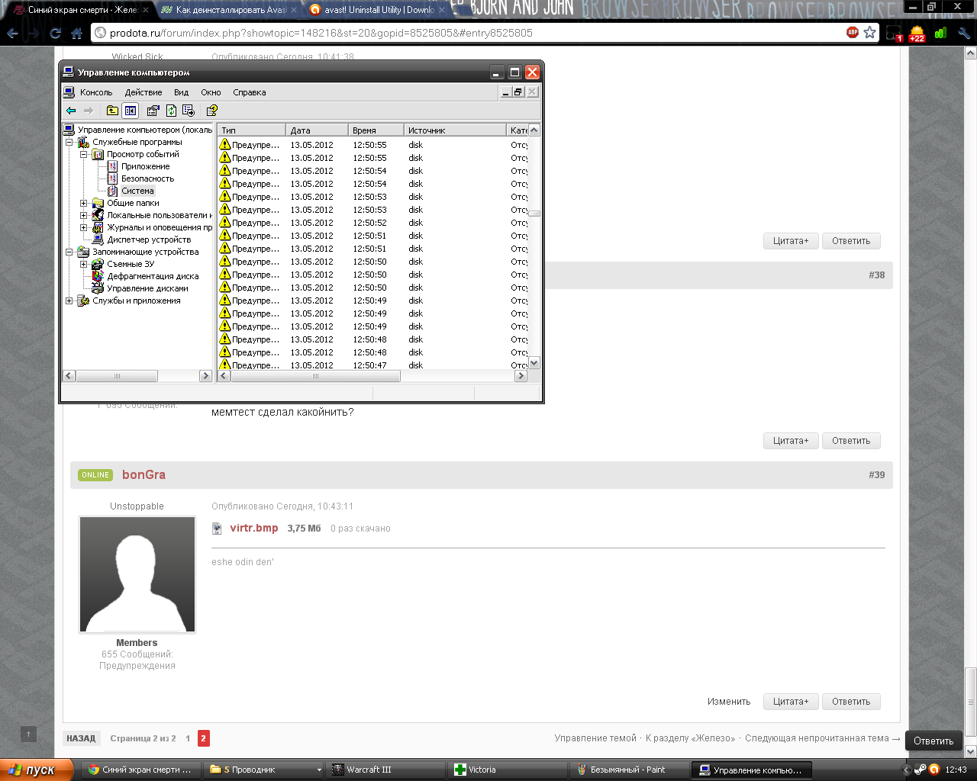Toggle the Show/Hide console tree button
Viewport: 977px width, 781px height.
131,111
